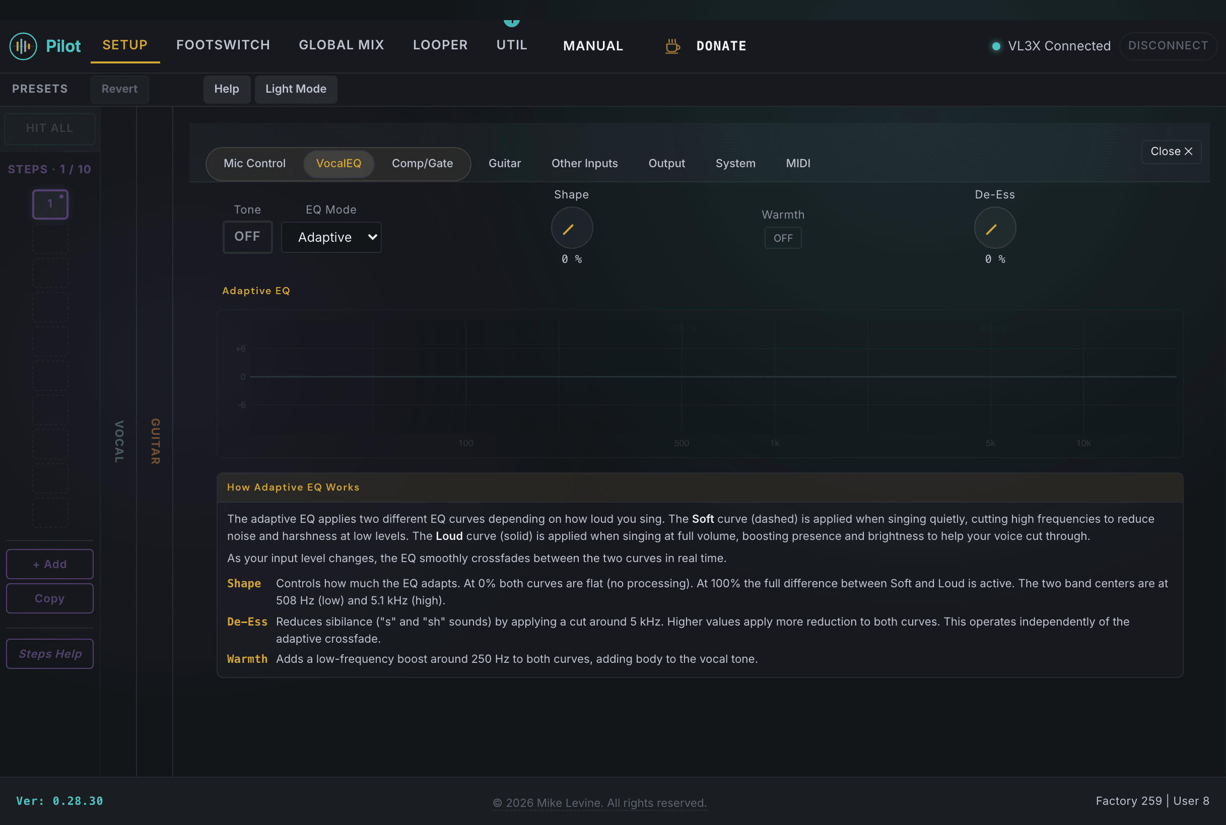
Task: Open the SETUP tab
Action: click(x=125, y=45)
